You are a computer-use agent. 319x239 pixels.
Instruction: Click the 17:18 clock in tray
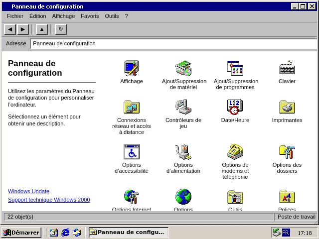click(x=305, y=233)
